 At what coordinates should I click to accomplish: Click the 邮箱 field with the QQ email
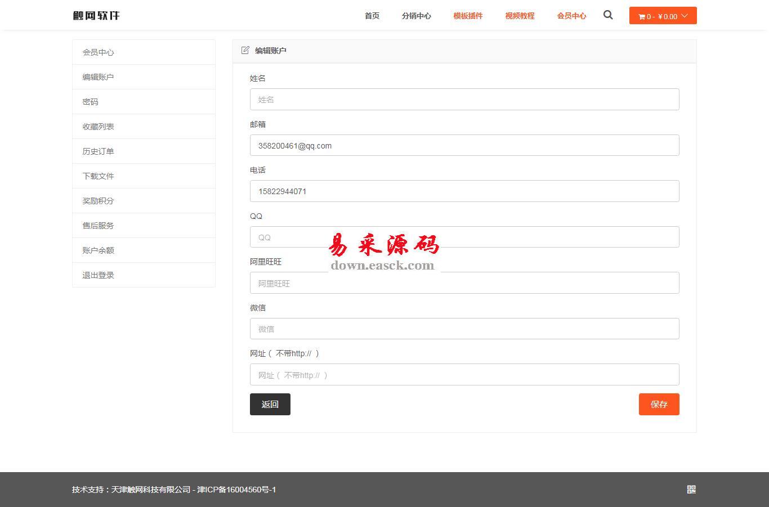pyautogui.click(x=464, y=145)
